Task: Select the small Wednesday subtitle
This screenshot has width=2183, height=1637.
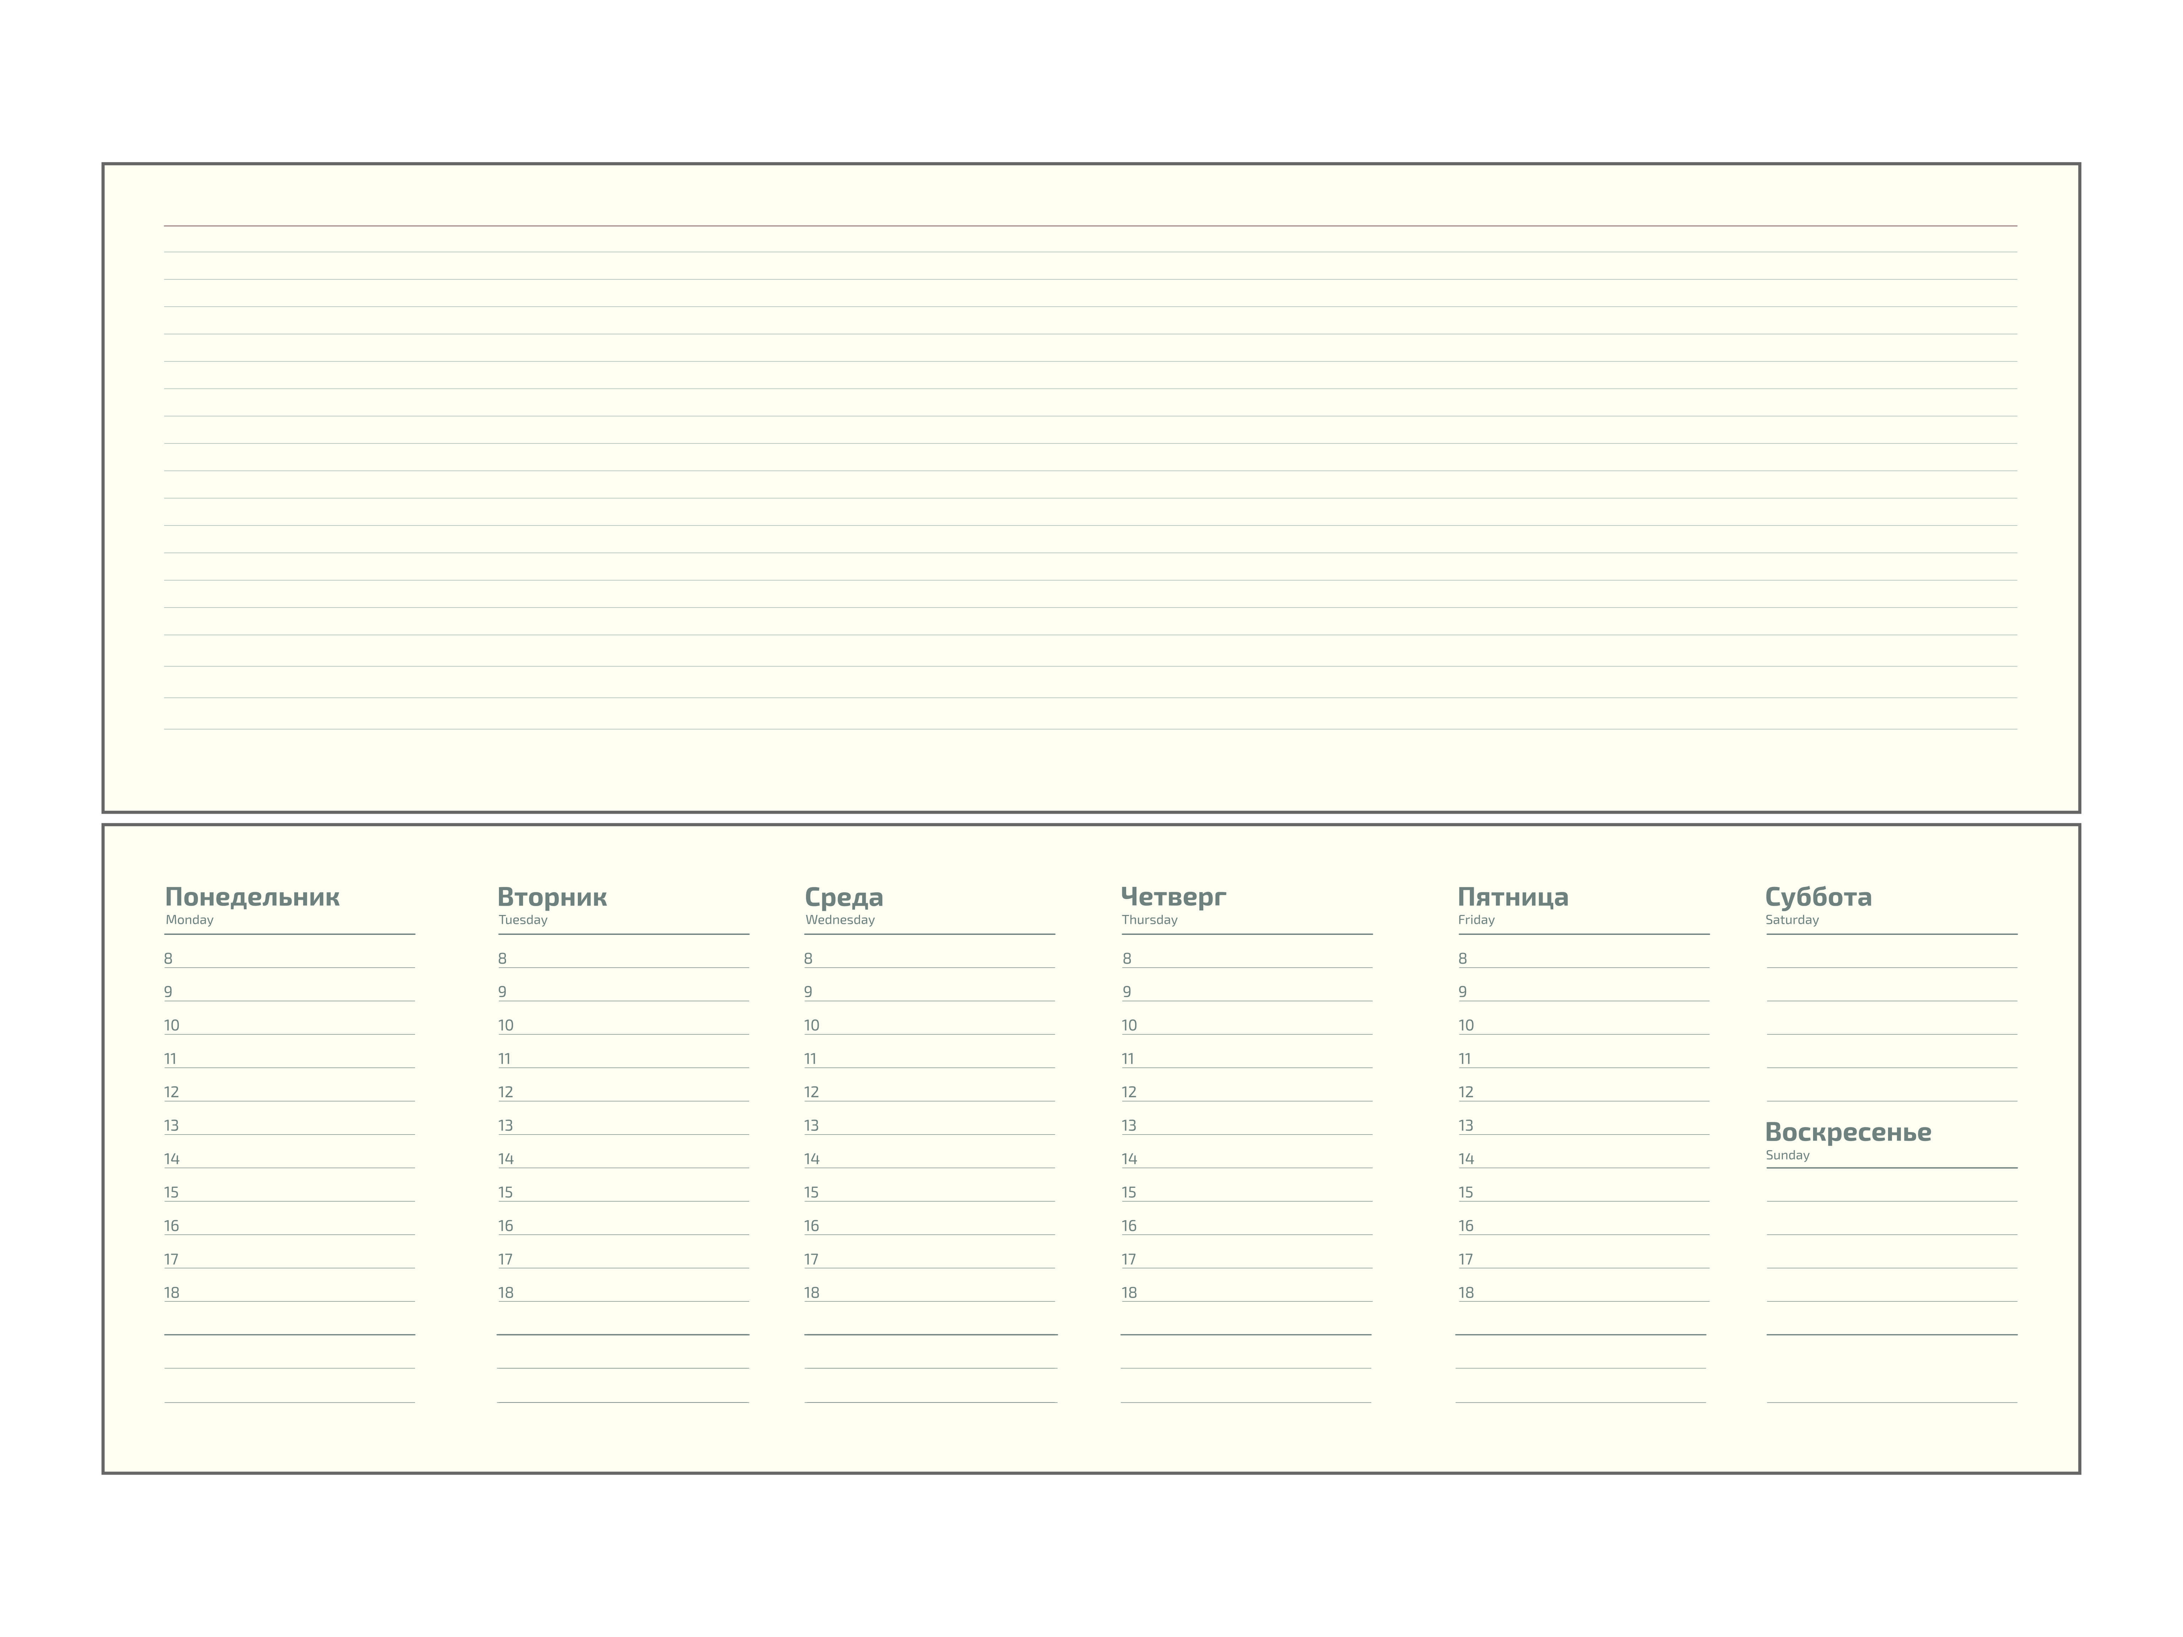Action: tap(840, 920)
